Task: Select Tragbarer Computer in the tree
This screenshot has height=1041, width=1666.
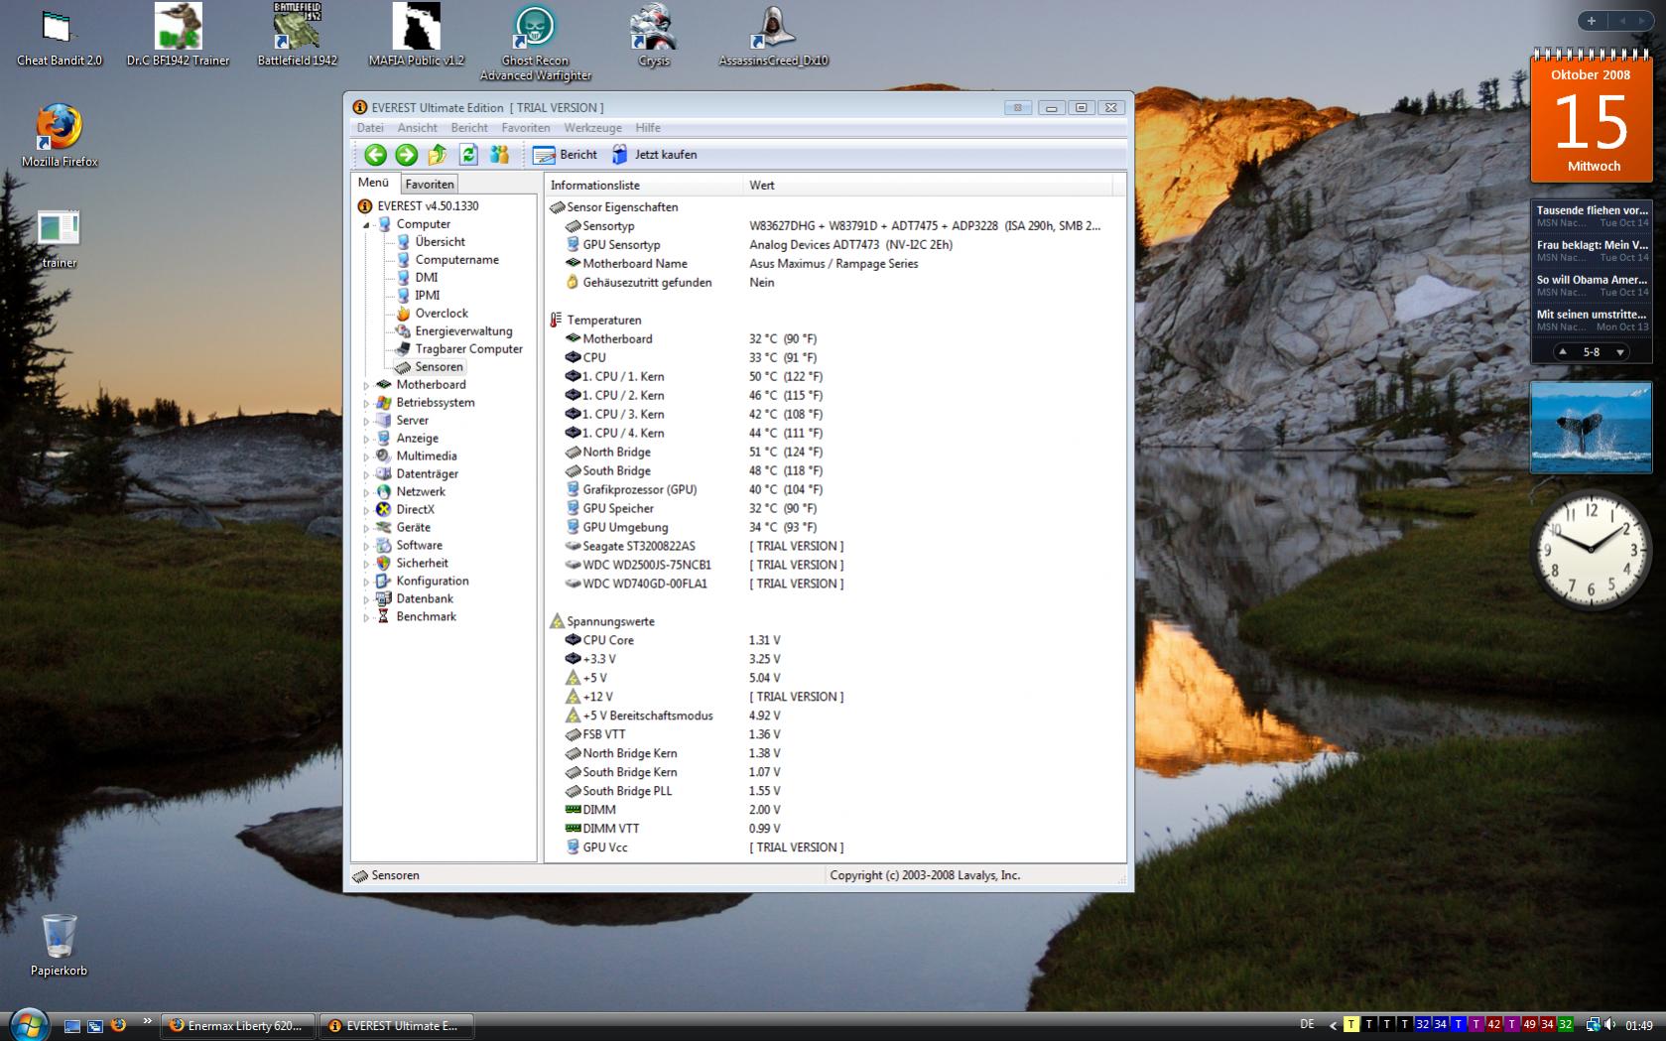Action: click(x=468, y=349)
